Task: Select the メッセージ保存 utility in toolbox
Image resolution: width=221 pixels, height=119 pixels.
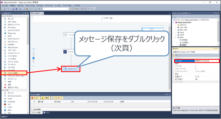Action: click(13, 73)
